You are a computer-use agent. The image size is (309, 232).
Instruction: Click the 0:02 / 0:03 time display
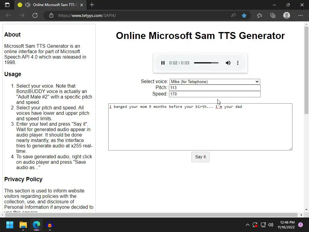coord(179,63)
